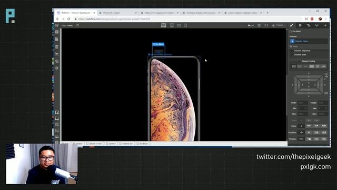Image resolution: width=337 pixels, height=190 pixels.
Task: Open the Element Settings gear tab
Action: [x=300, y=25]
